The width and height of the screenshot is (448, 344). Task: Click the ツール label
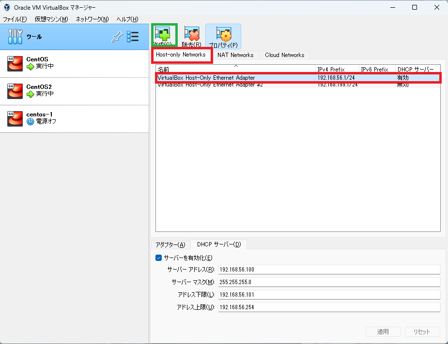[x=34, y=37]
